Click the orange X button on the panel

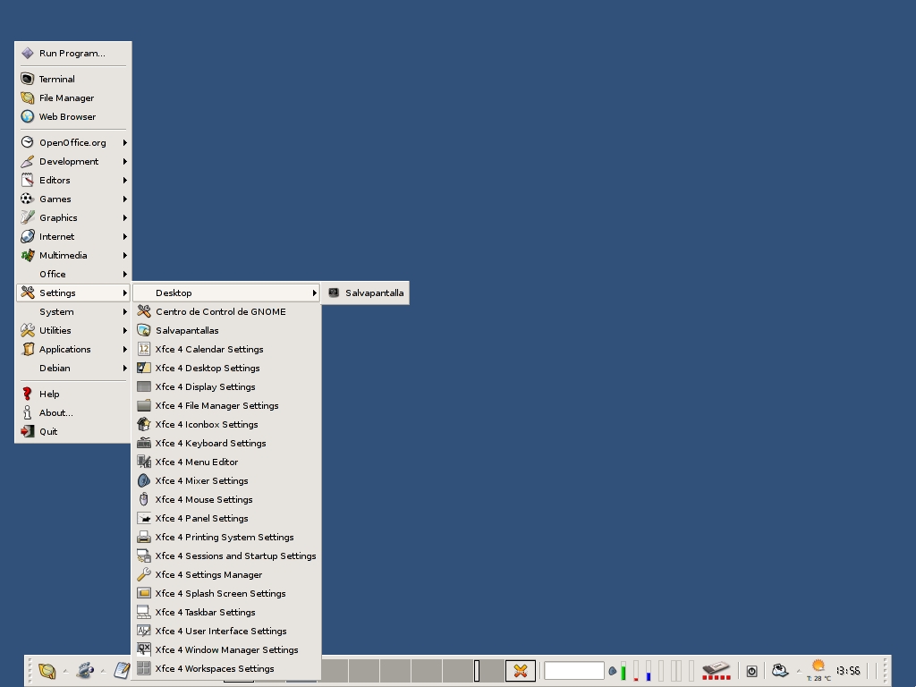tap(520, 671)
